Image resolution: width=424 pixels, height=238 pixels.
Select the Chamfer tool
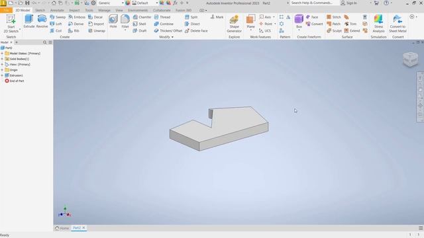point(142,17)
